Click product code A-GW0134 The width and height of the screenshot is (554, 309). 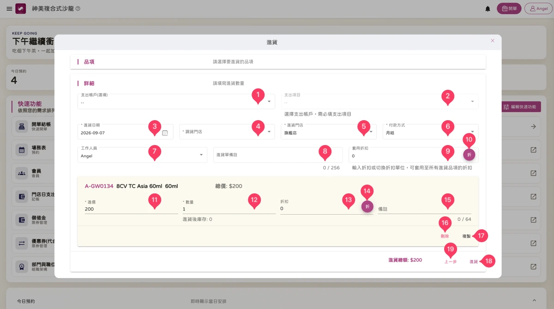[x=99, y=187]
